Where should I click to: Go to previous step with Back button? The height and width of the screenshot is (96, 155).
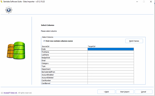106,92
